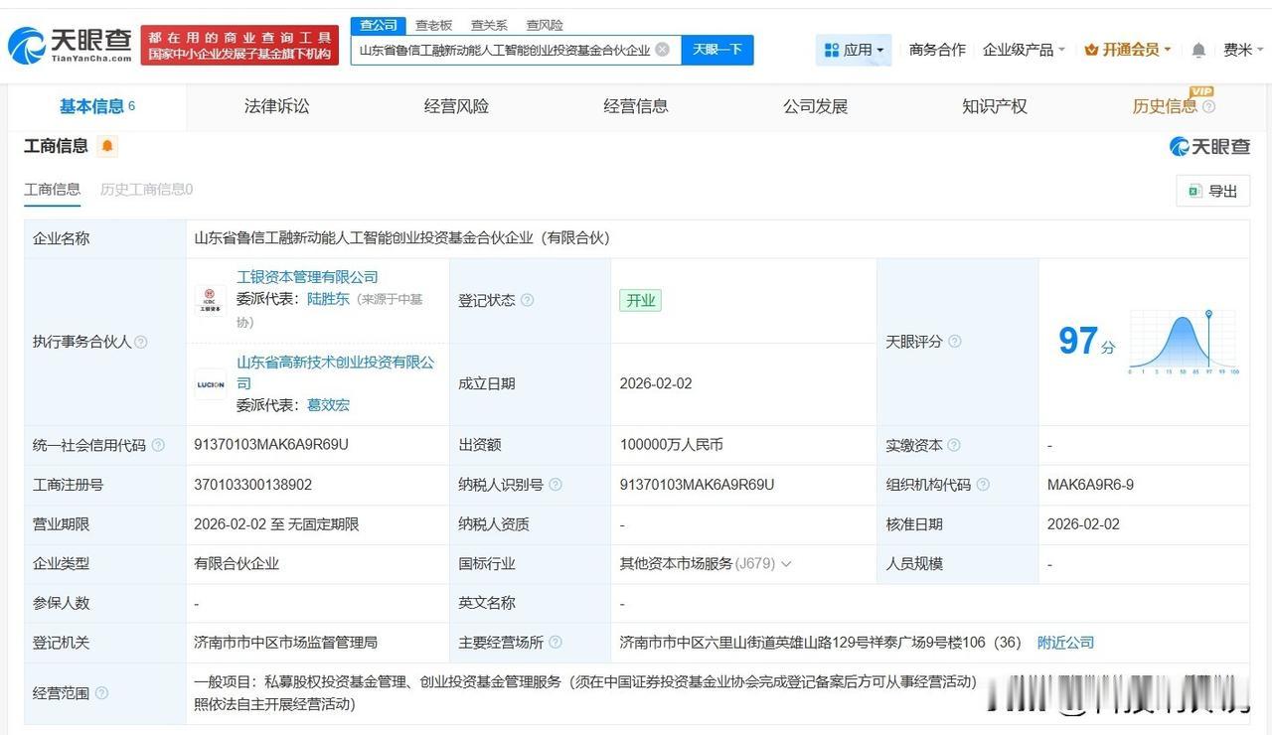
Task: Clear the search box using the X icon
Action: click(x=664, y=50)
